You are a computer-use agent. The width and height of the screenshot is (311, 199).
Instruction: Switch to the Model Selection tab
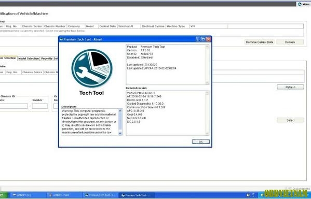pos(29,59)
